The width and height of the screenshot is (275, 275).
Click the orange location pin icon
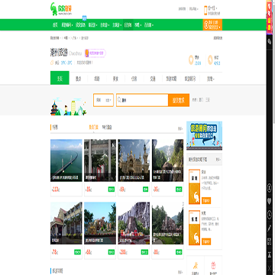pos(191,60)
